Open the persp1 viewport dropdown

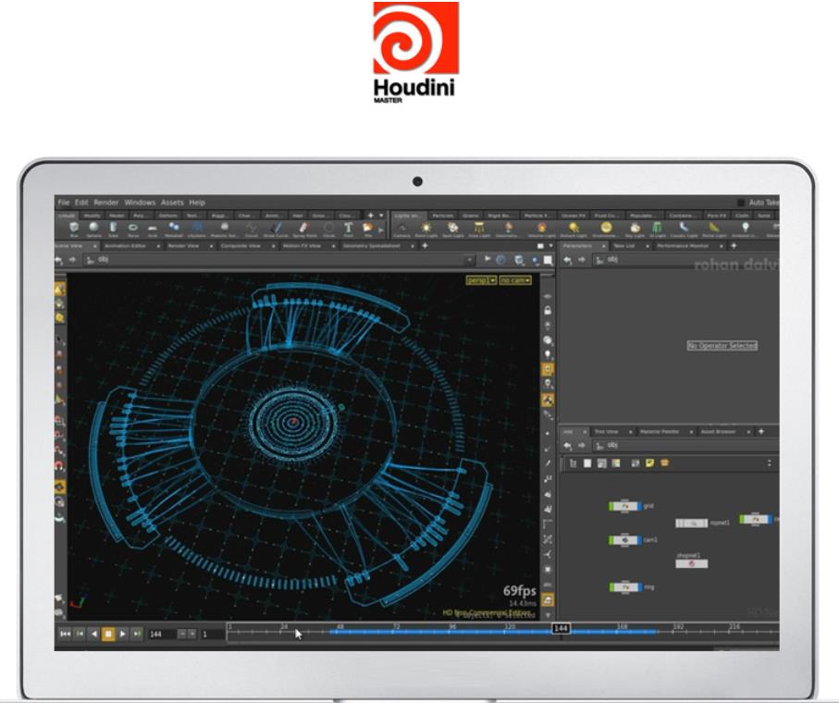point(481,279)
